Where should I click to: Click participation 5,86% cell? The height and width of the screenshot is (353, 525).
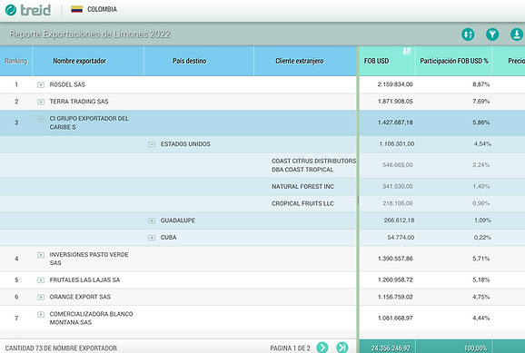click(480, 123)
